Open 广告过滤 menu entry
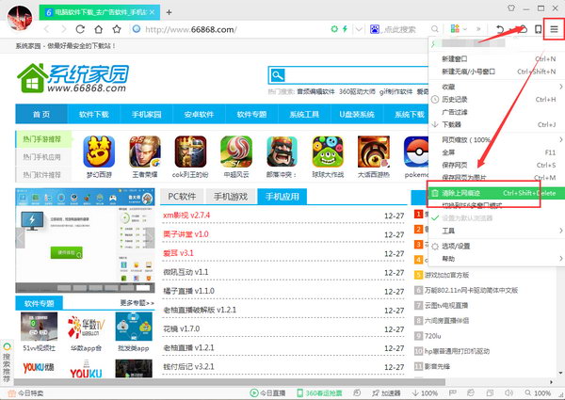The width and height of the screenshot is (565, 400). tap(496, 112)
